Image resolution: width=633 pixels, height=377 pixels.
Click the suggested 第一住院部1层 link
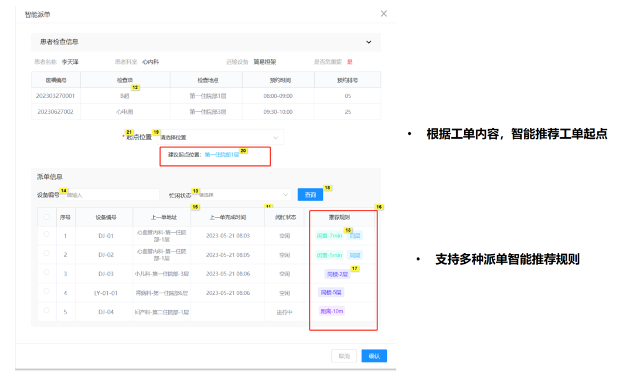point(222,155)
